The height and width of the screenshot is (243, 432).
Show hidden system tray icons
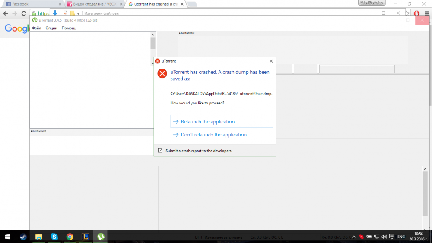354,237
